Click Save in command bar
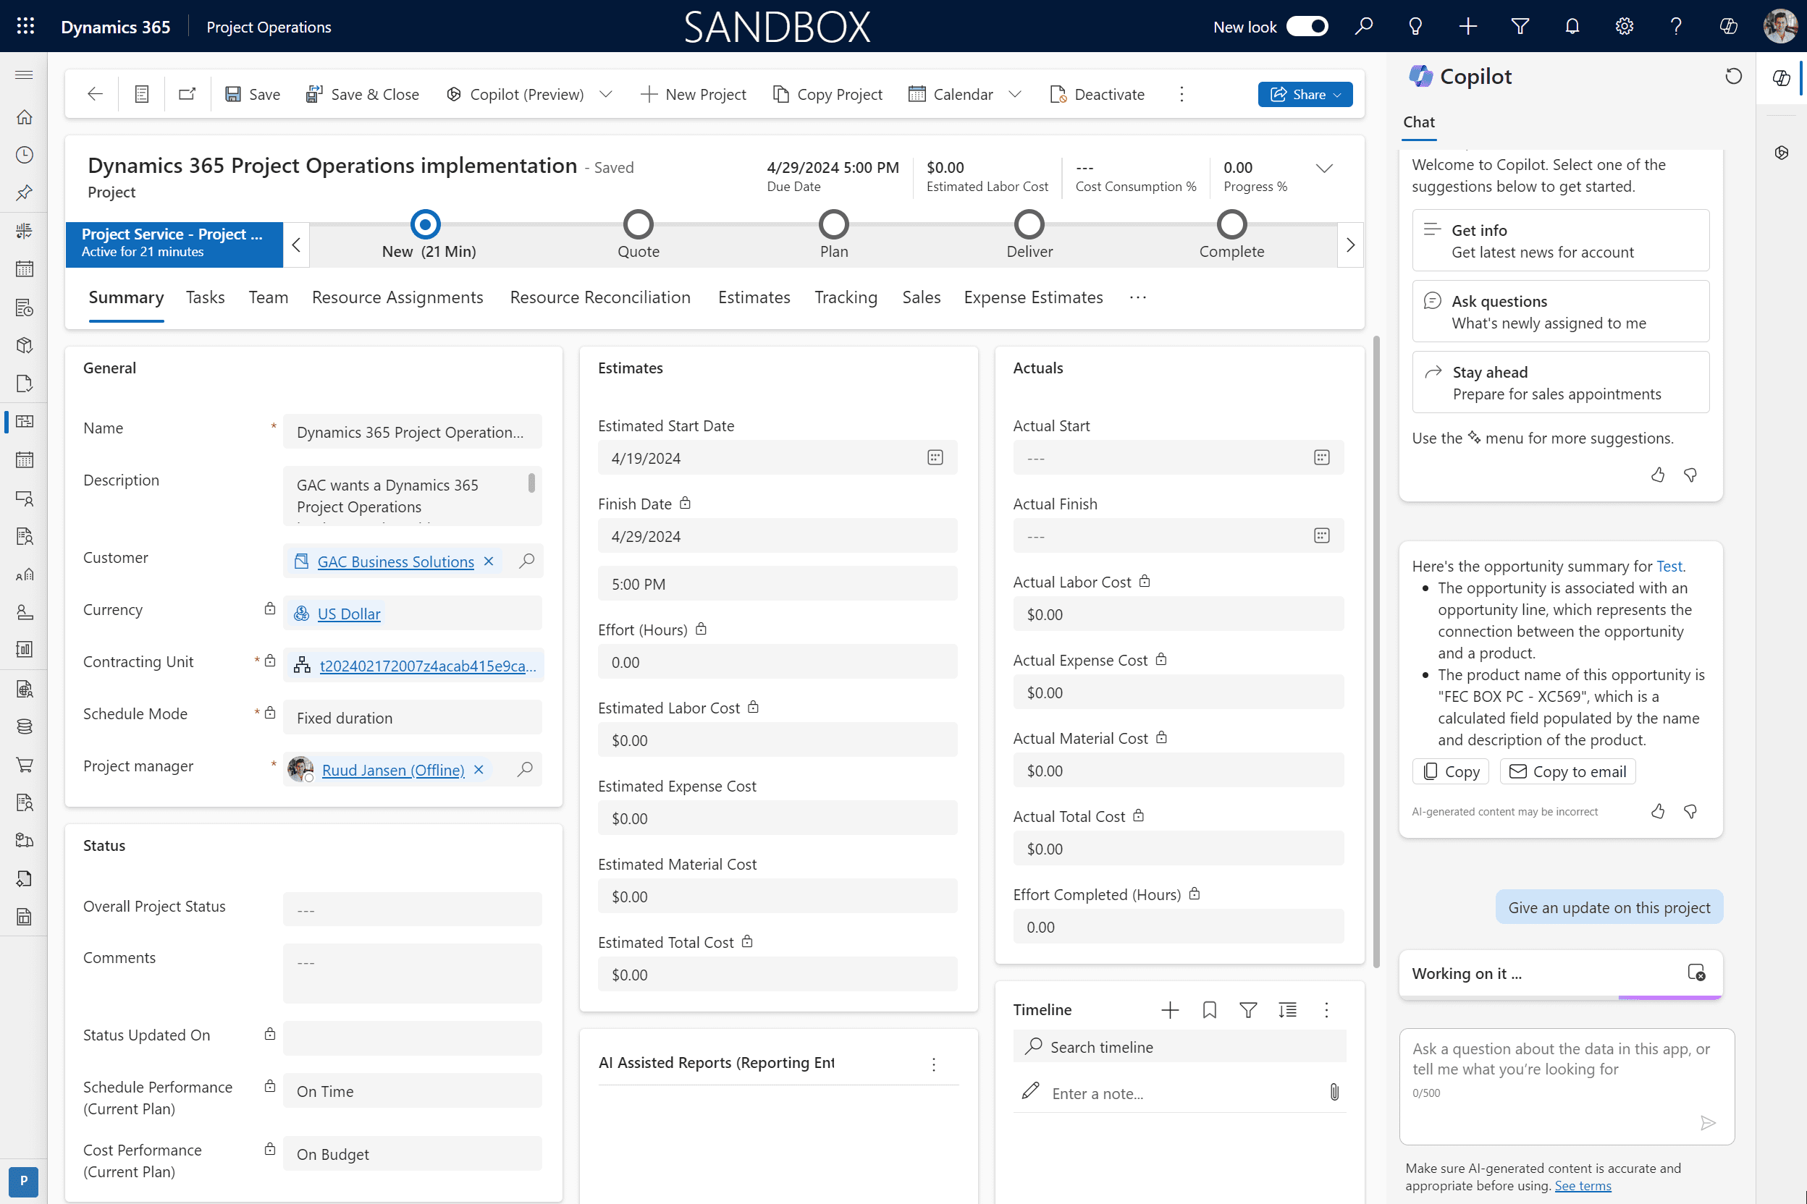 coord(253,93)
